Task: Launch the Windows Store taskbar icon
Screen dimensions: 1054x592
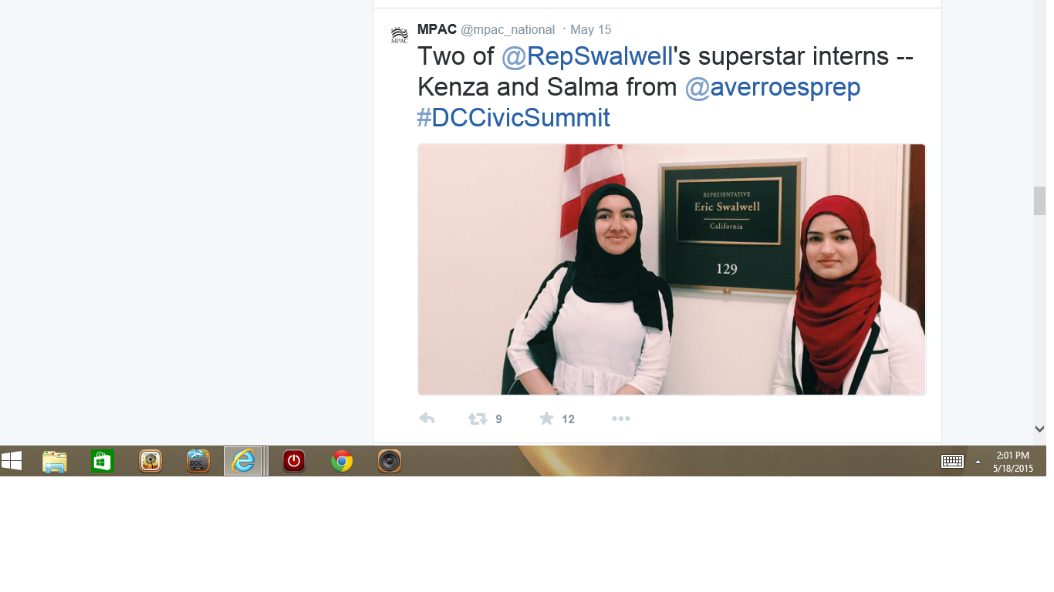Action: [103, 461]
